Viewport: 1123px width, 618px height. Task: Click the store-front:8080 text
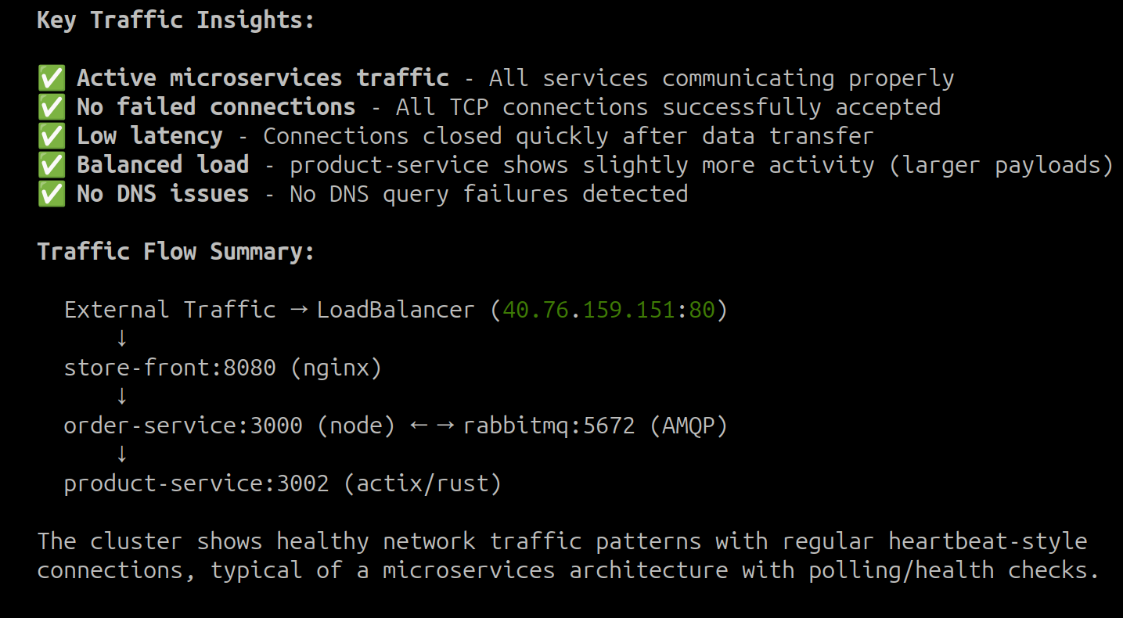click(170, 368)
